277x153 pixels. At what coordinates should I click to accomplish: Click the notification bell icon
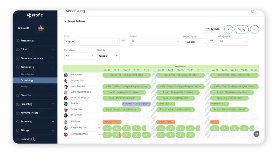[253, 12]
